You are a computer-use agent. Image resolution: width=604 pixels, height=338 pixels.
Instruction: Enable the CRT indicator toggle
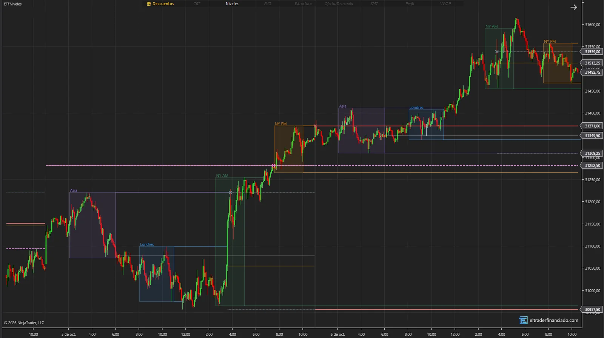[197, 4]
